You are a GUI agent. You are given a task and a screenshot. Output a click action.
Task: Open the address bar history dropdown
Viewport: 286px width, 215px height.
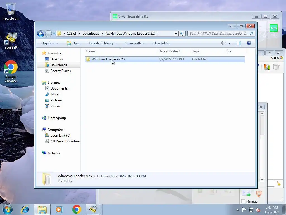pos(176,34)
